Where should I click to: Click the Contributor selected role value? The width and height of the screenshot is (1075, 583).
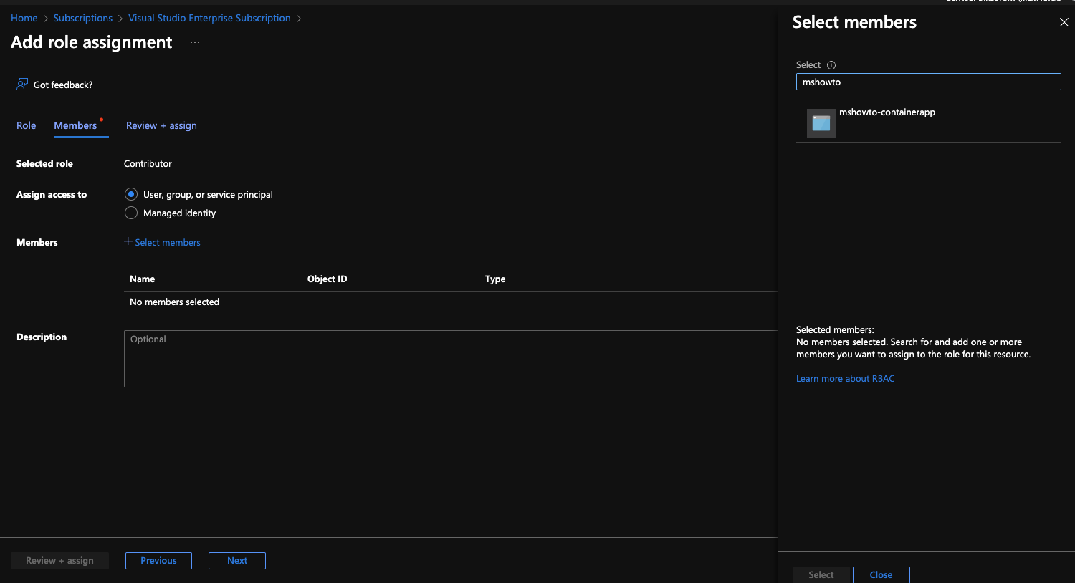(148, 163)
